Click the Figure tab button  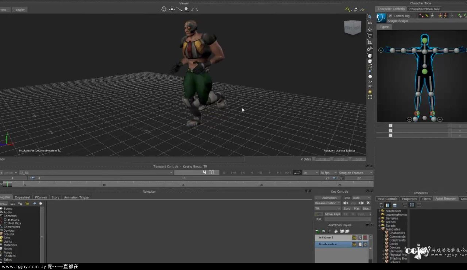(x=384, y=27)
